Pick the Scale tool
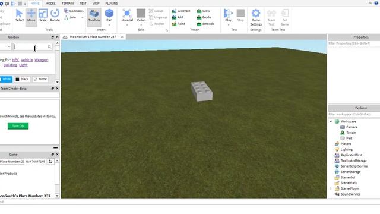This screenshot has width=380, height=214. [x=43, y=15]
